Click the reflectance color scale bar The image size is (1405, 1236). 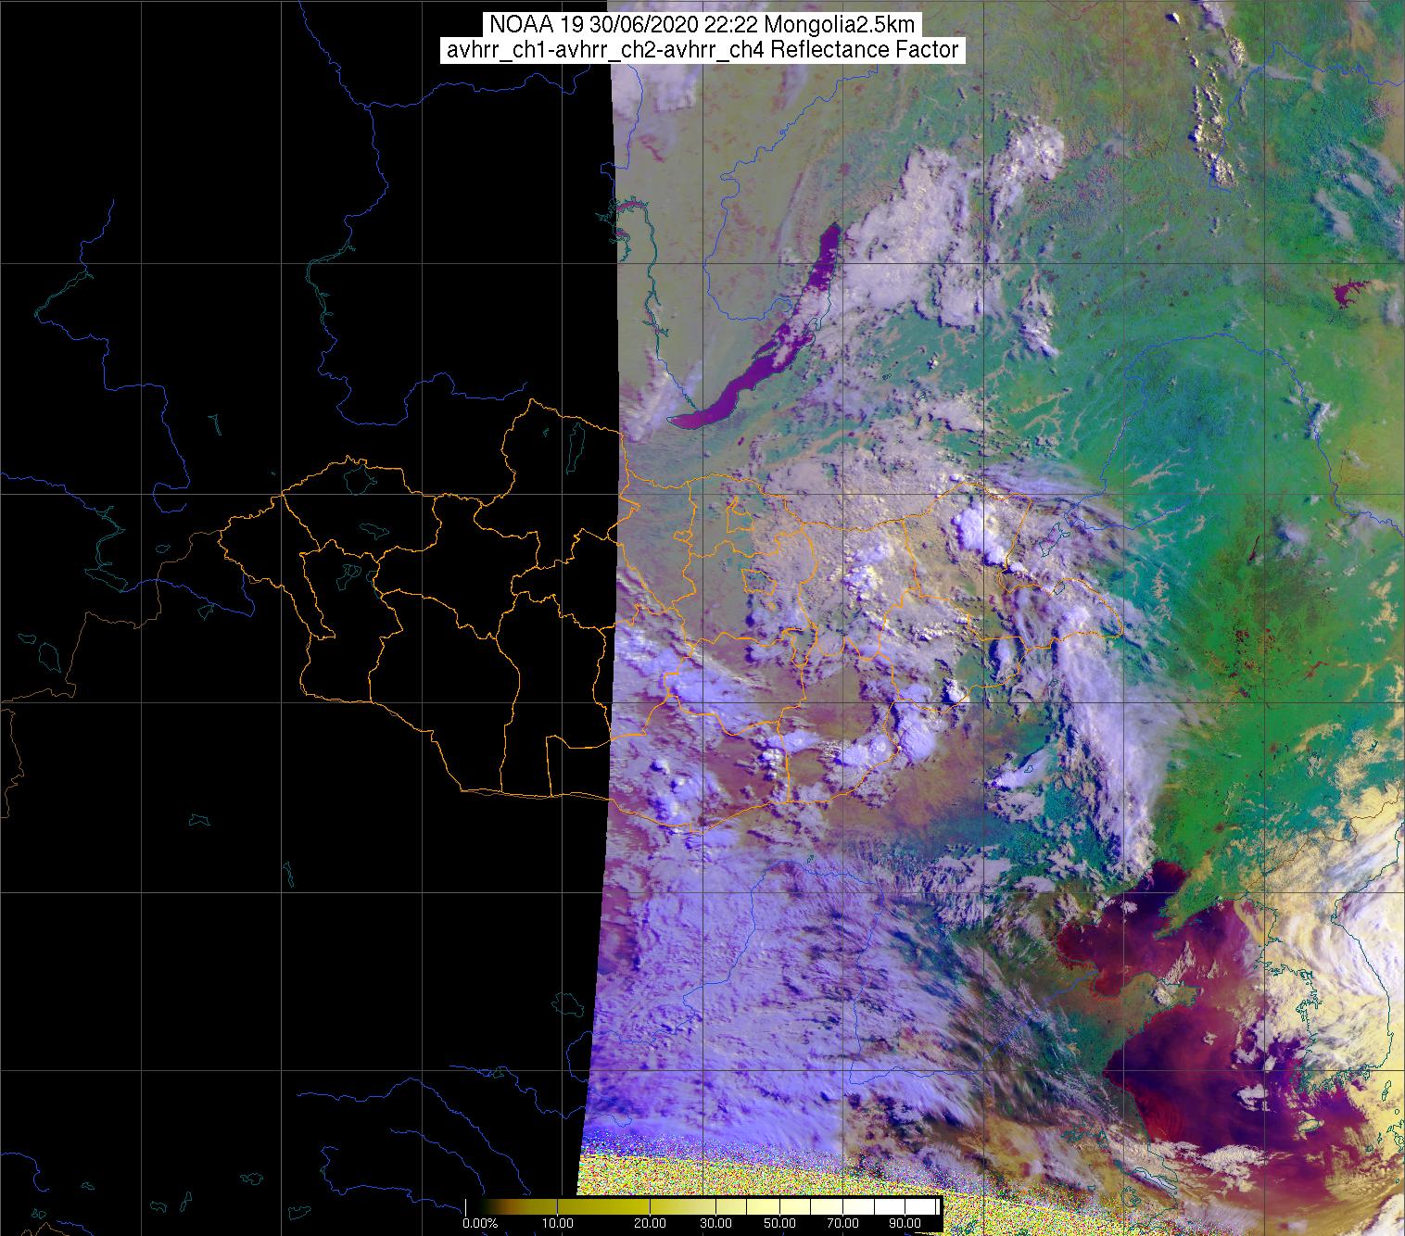(x=703, y=1205)
